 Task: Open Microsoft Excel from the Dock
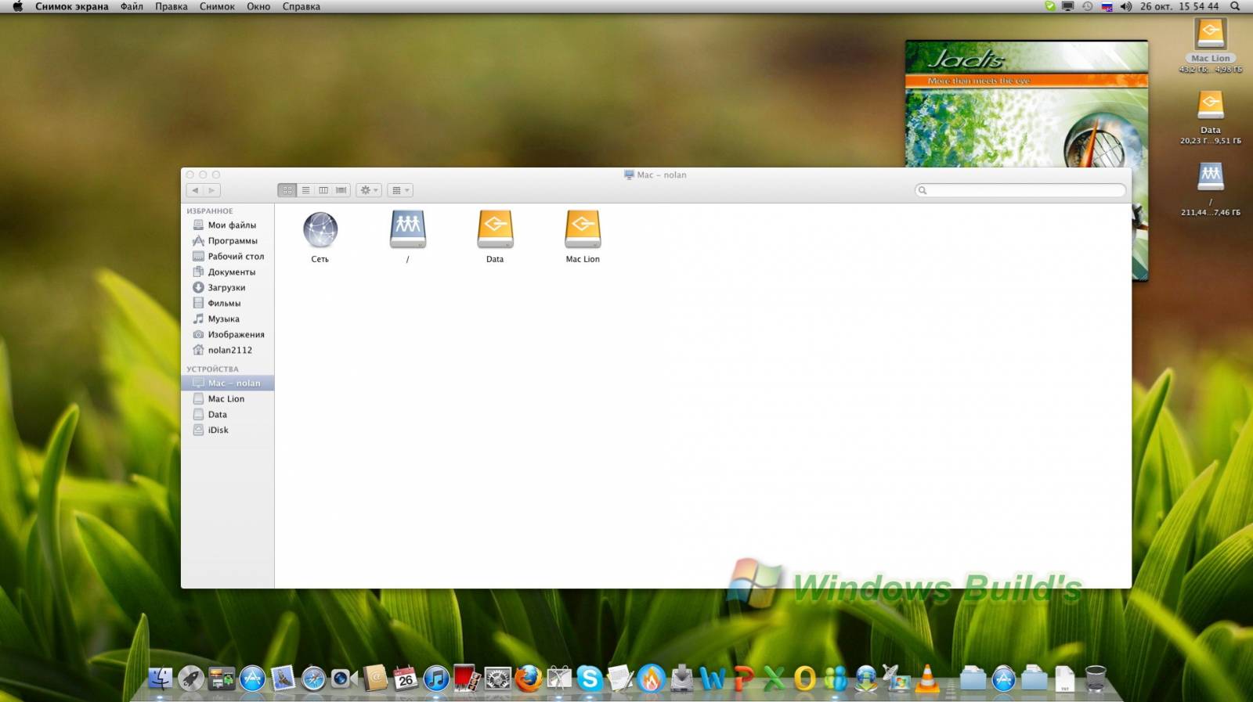click(x=773, y=678)
